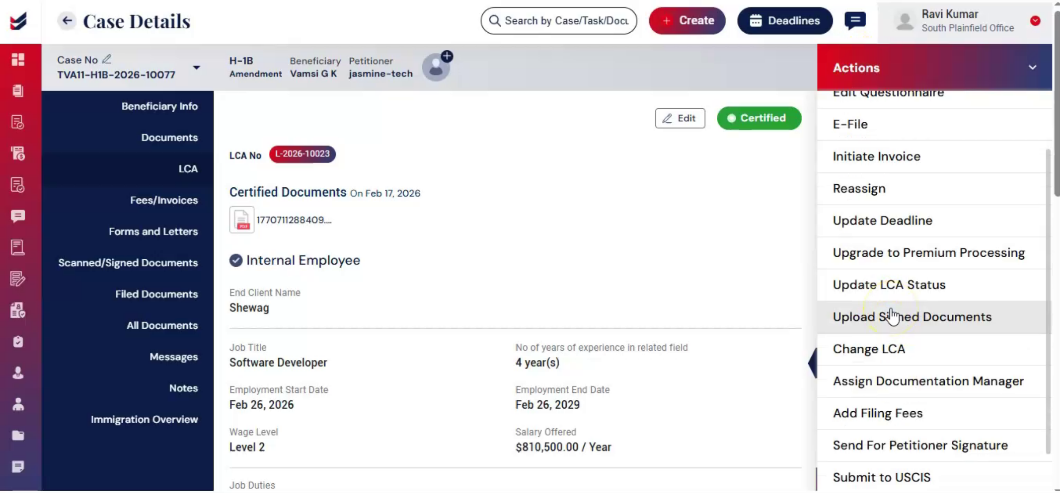The height and width of the screenshot is (493, 1060).
Task: Open the Documents section
Action: click(169, 137)
